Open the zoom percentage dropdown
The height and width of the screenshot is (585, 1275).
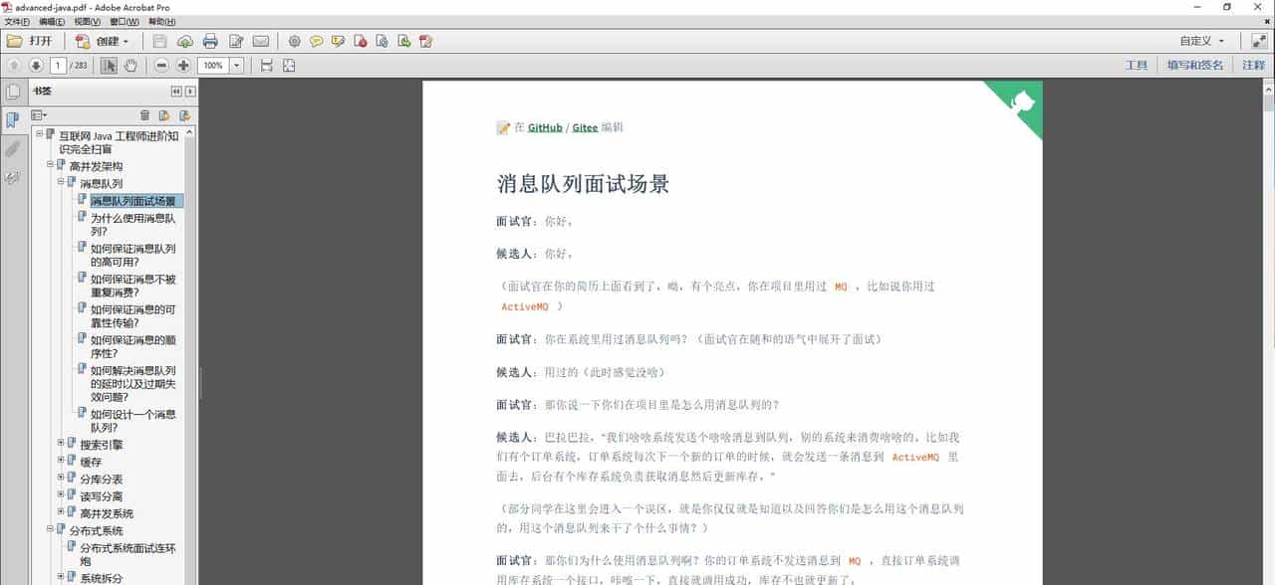236,64
